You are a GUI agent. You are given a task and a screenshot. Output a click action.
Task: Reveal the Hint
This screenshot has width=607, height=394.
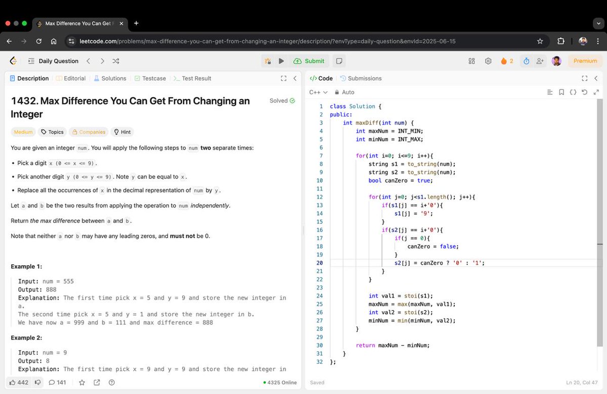coord(122,132)
